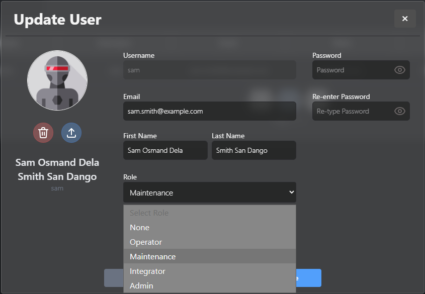This screenshot has height=294, width=425.
Task: Click the Re-type Password input field
Action: tap(352, 111)
